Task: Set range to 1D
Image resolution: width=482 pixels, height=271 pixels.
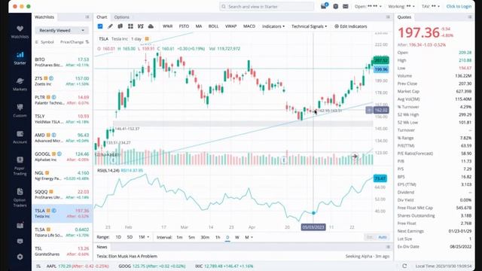Action: [x=118, y=237]
